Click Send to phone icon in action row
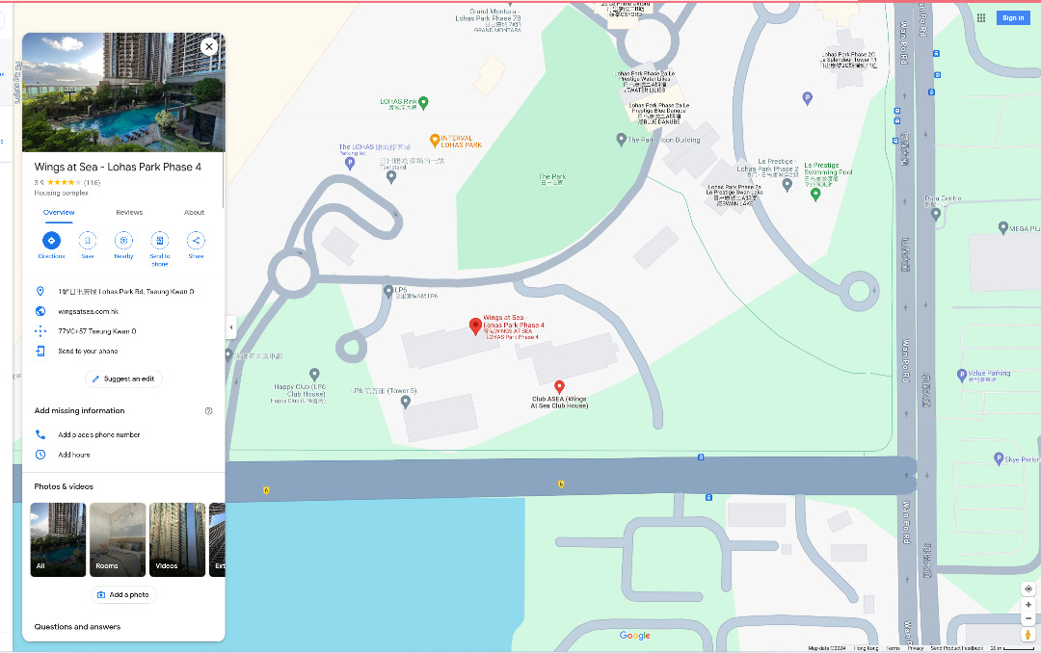Screen dimensions: 1041x653 tap(160, 240)
